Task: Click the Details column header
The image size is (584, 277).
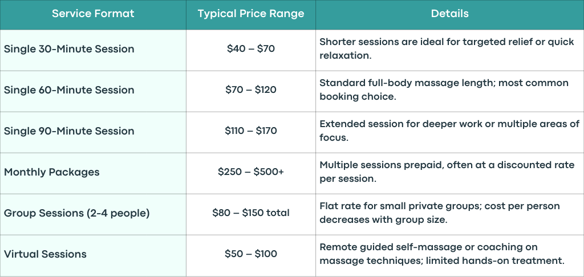Action: (x=450, y=14)
